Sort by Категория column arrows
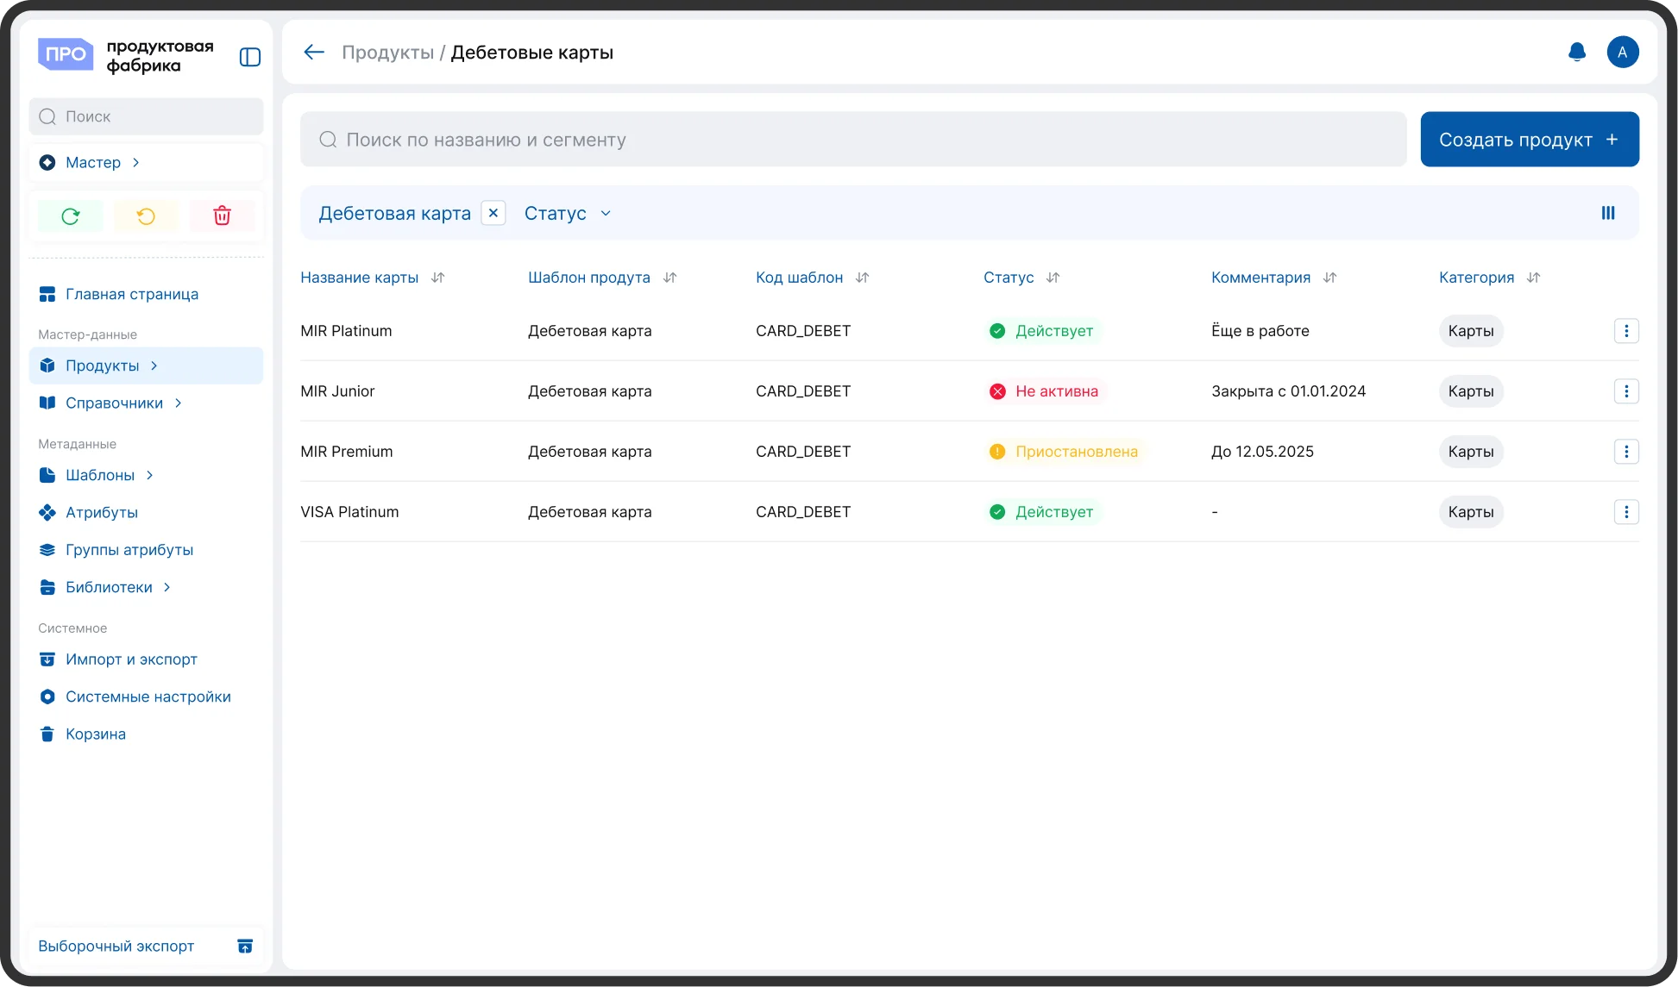The height and width of the screenshot is (987, 1678). (x=1534, y=278)
